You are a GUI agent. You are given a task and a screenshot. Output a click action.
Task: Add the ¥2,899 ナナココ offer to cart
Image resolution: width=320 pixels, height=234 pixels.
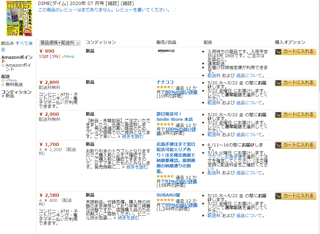click(x=295, y=83)
